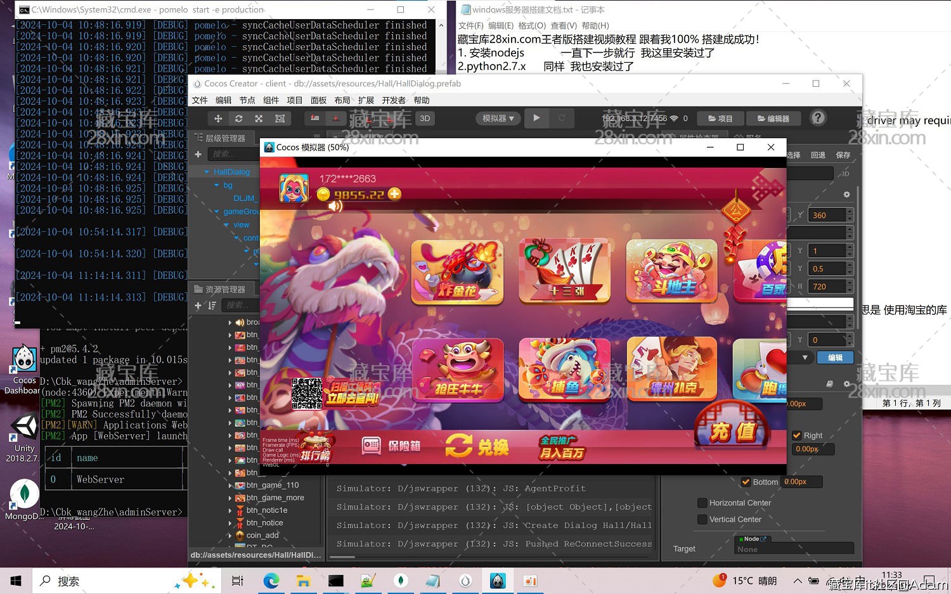This screenshot has width=951, height=594.
Task: Enable Horizontal Center alignment
Action: (702, 503)
